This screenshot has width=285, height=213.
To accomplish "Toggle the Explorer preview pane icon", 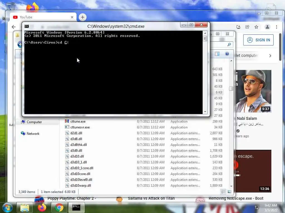I will [217, 54].
